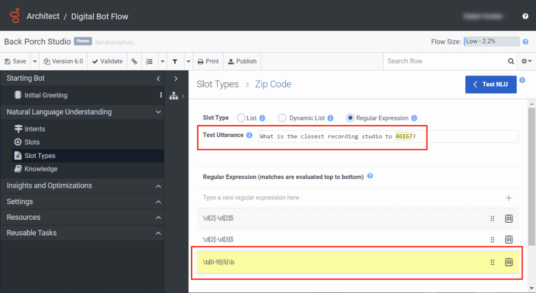Choose the Regular Expression radio option
Viewport: 536px width, 293px height.
[x=350, y=118]
